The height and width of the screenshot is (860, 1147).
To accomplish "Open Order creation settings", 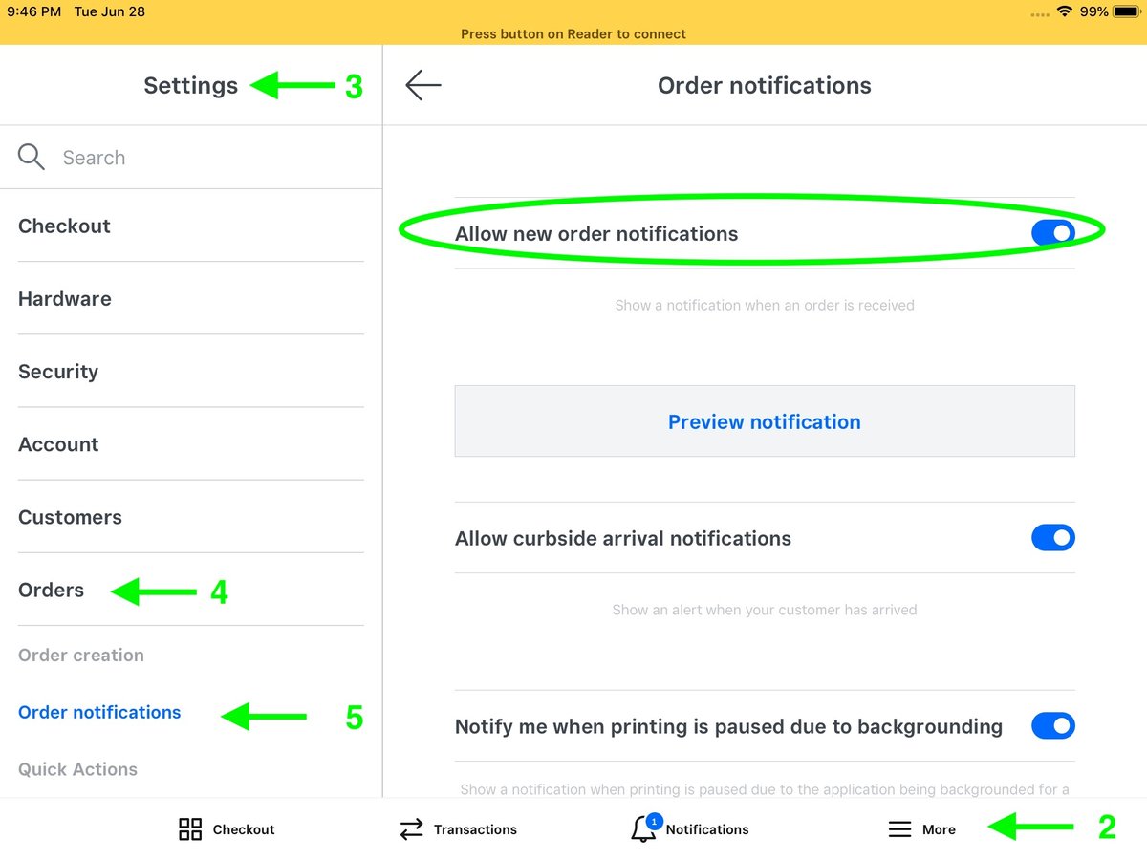I will 80,655.
